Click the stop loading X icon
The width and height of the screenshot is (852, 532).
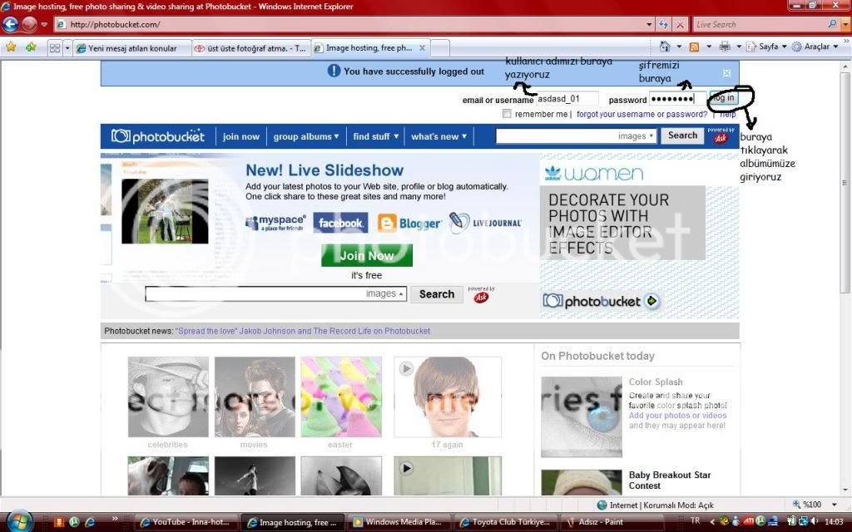tap(680, 25)
